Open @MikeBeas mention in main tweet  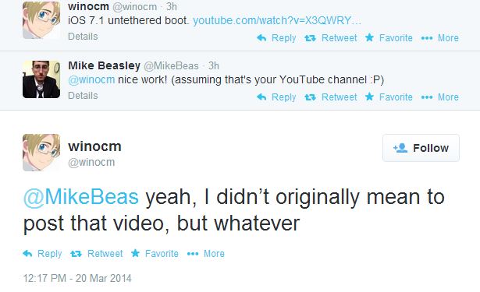[x=81, y=197]
